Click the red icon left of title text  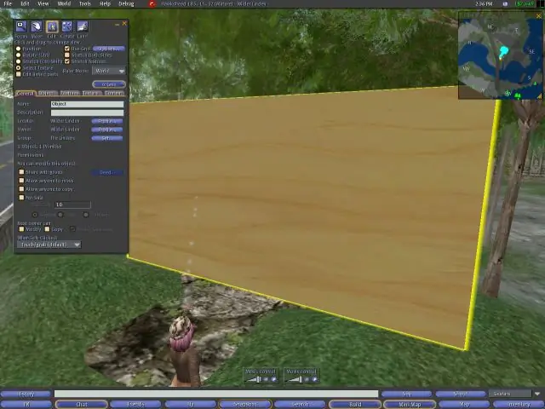click(x=152, y=4)
